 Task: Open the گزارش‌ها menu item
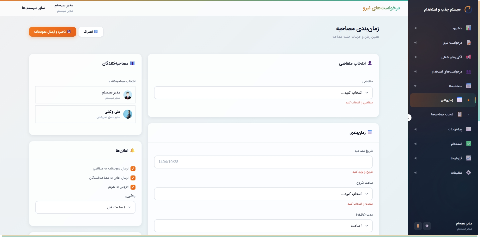(x=443, y=158)
